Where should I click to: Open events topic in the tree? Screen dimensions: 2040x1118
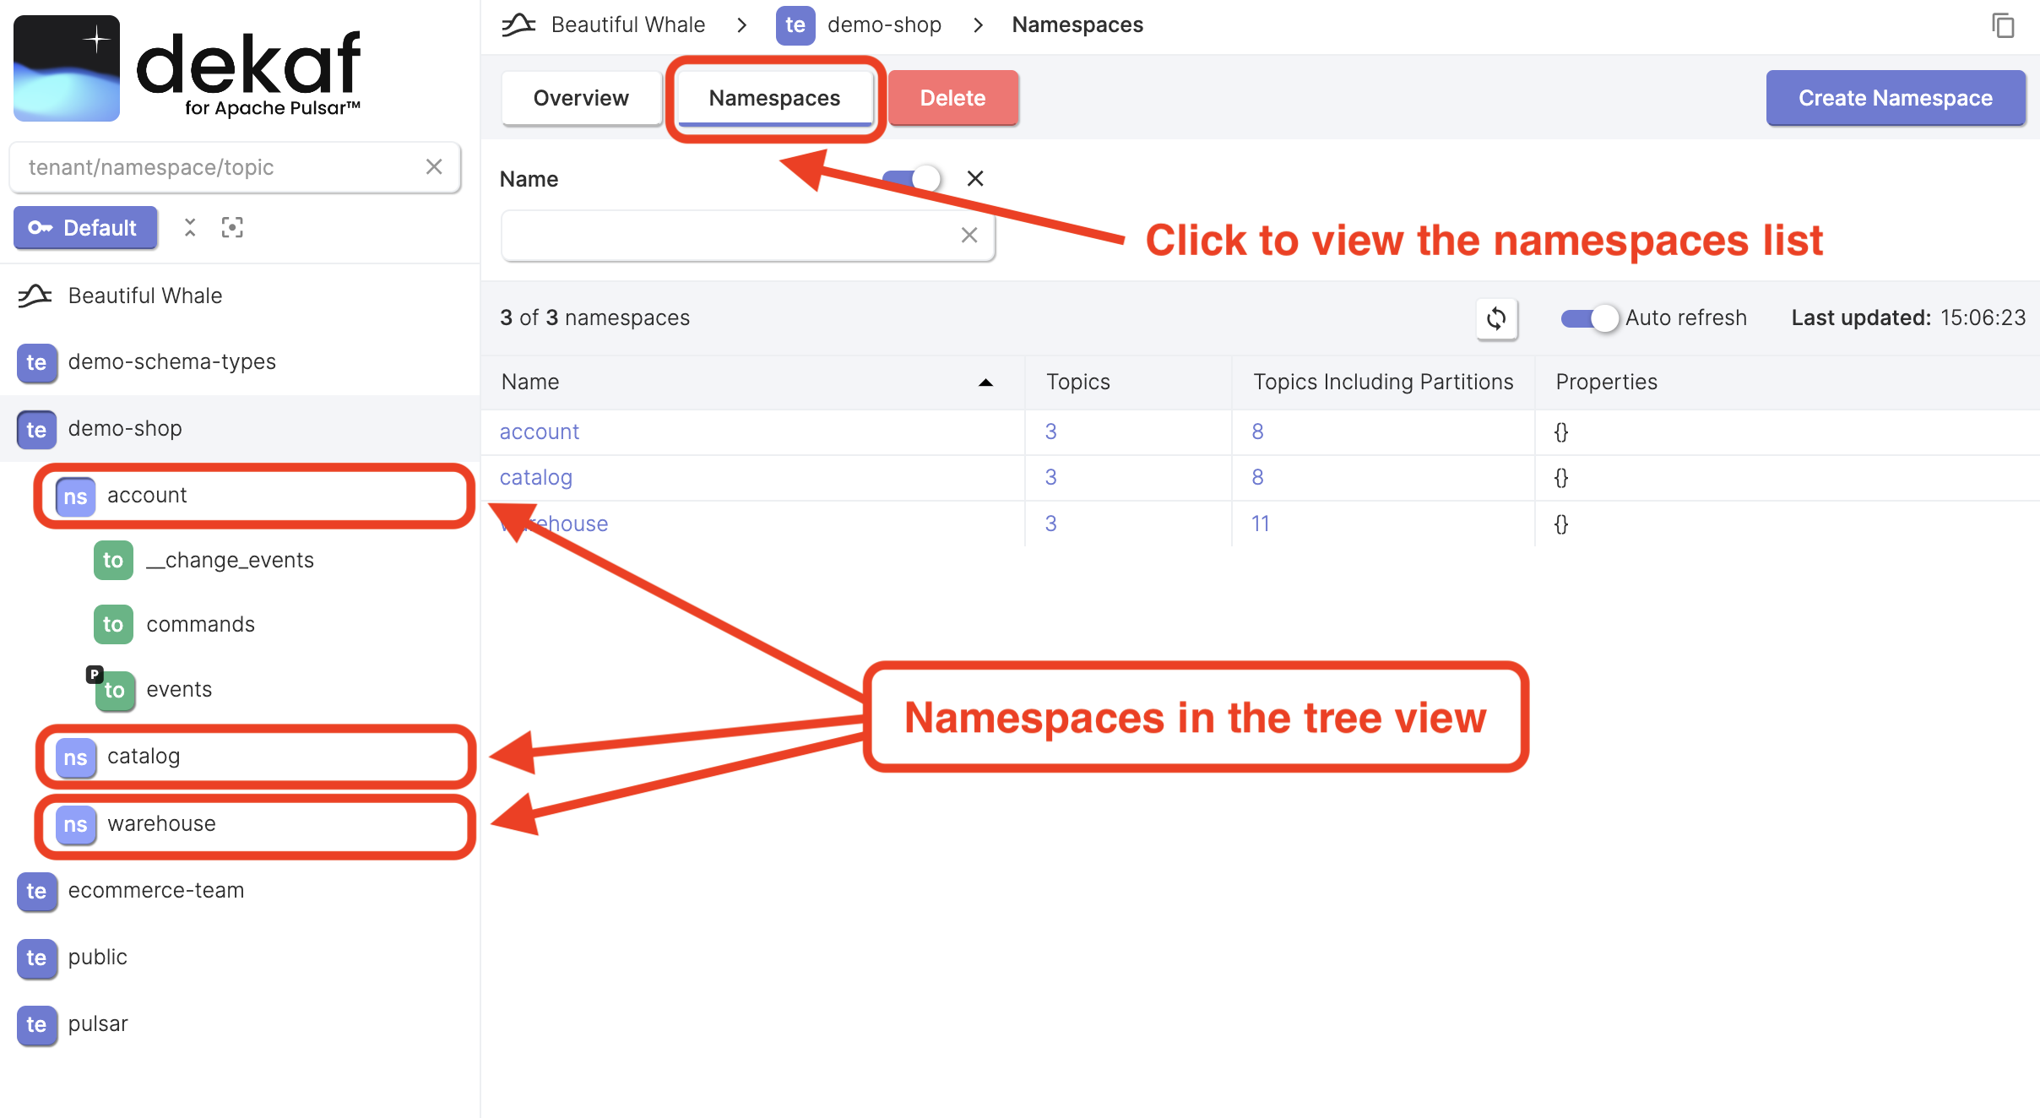179,690
